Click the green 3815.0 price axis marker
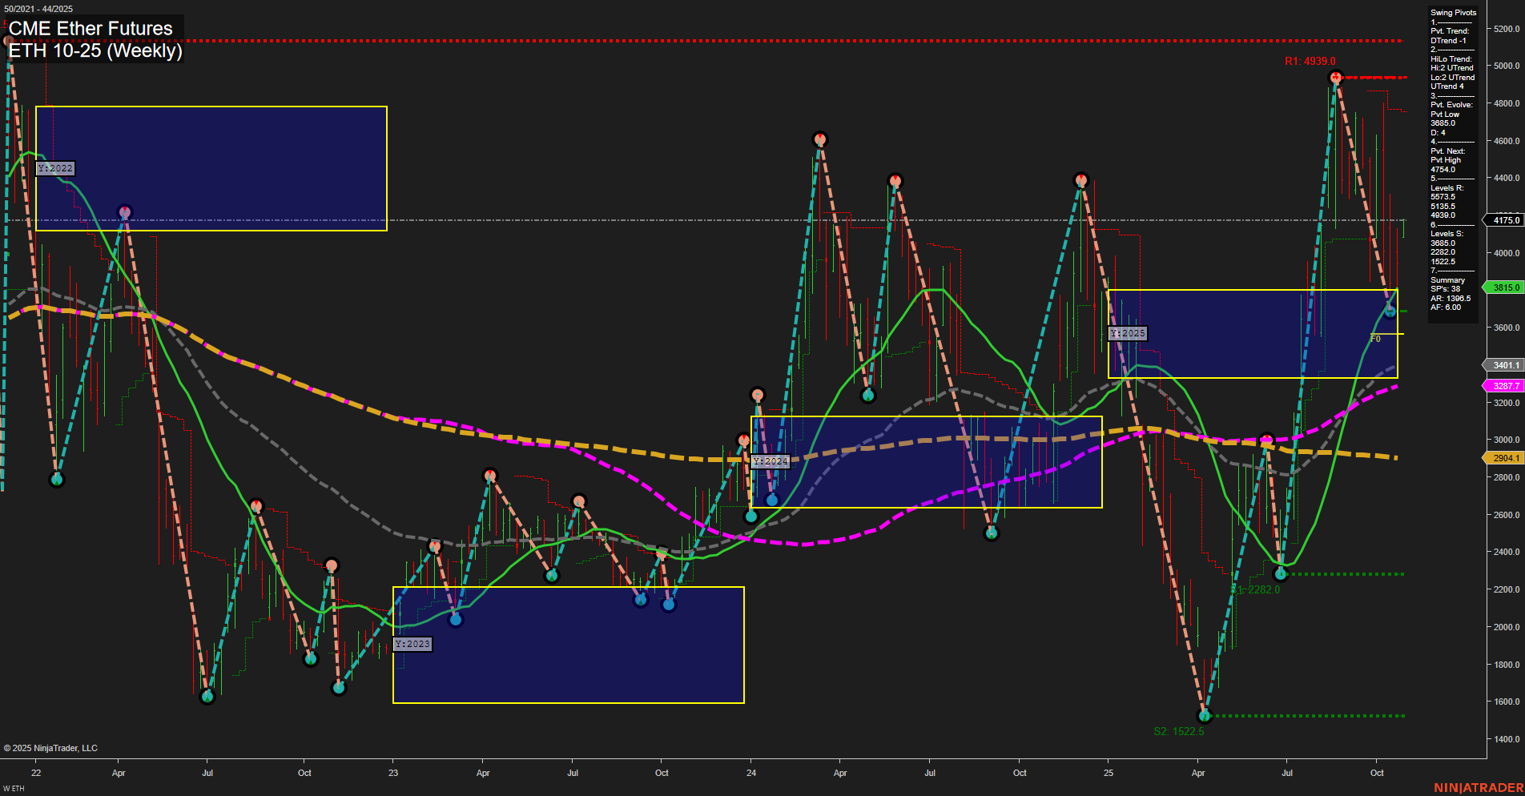 [x=1504, y=287]
